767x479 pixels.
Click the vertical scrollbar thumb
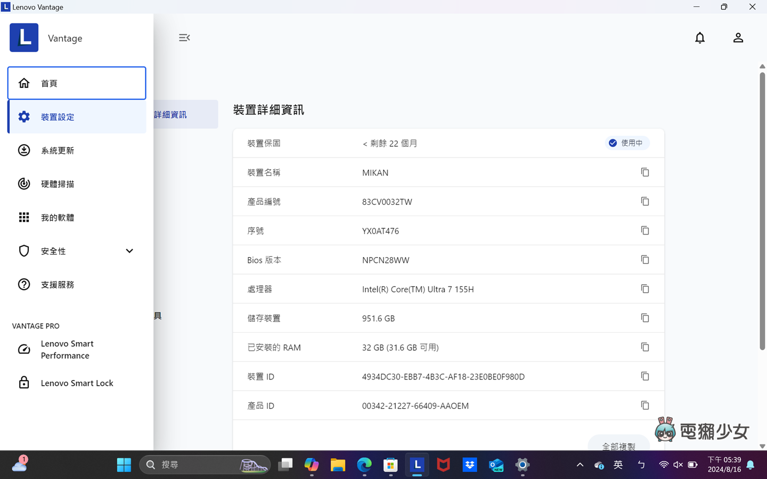coord(762,211)
